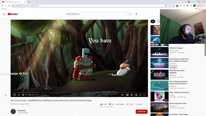Skip to next video in player

point(19,95)
